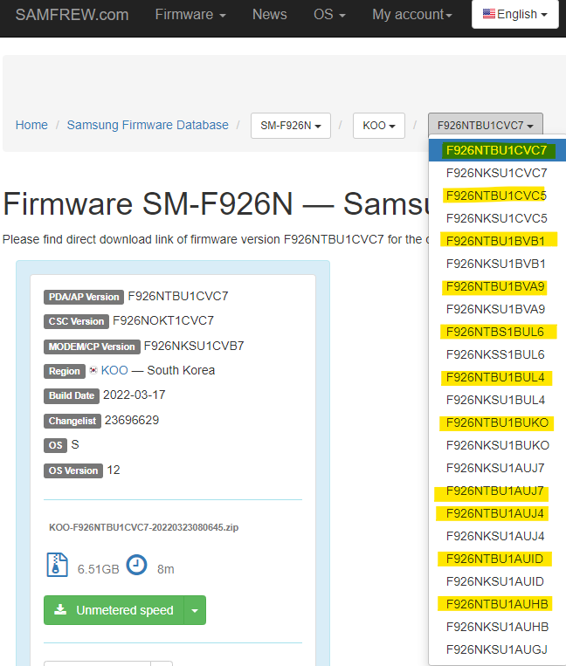
Task: Choose version F926NKSU1AUJ4
Action: (x=497, y=536)
